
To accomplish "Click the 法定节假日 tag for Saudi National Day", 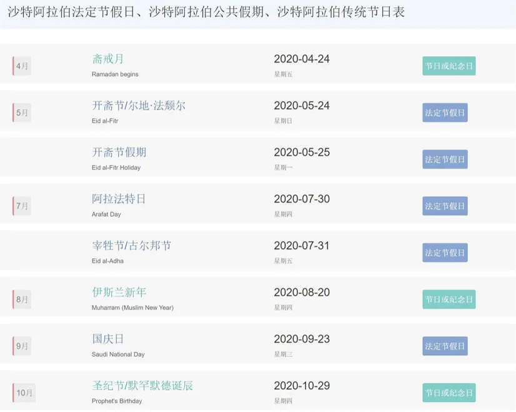I will pos(445,346).
